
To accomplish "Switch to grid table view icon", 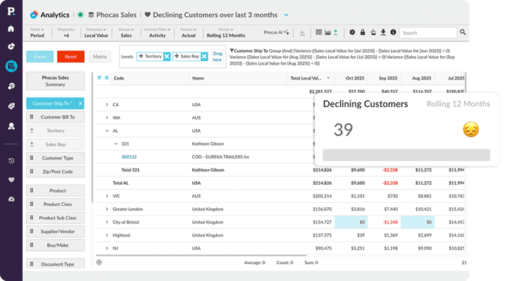I will (x=318, y=32).
